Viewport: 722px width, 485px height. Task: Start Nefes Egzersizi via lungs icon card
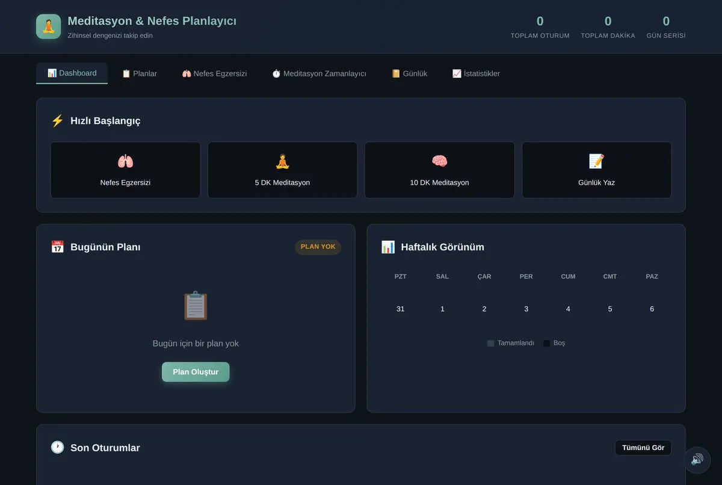click(x=125, y=170)
